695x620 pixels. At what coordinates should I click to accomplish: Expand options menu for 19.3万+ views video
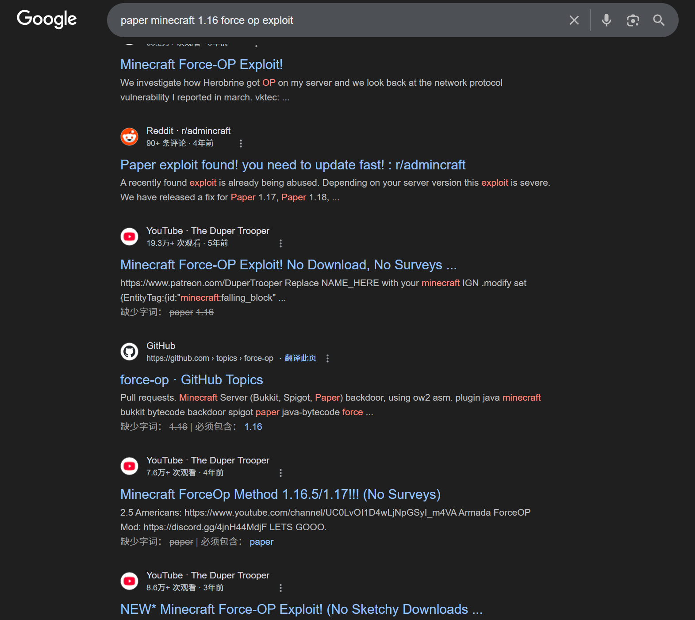(x=280, y=243)
